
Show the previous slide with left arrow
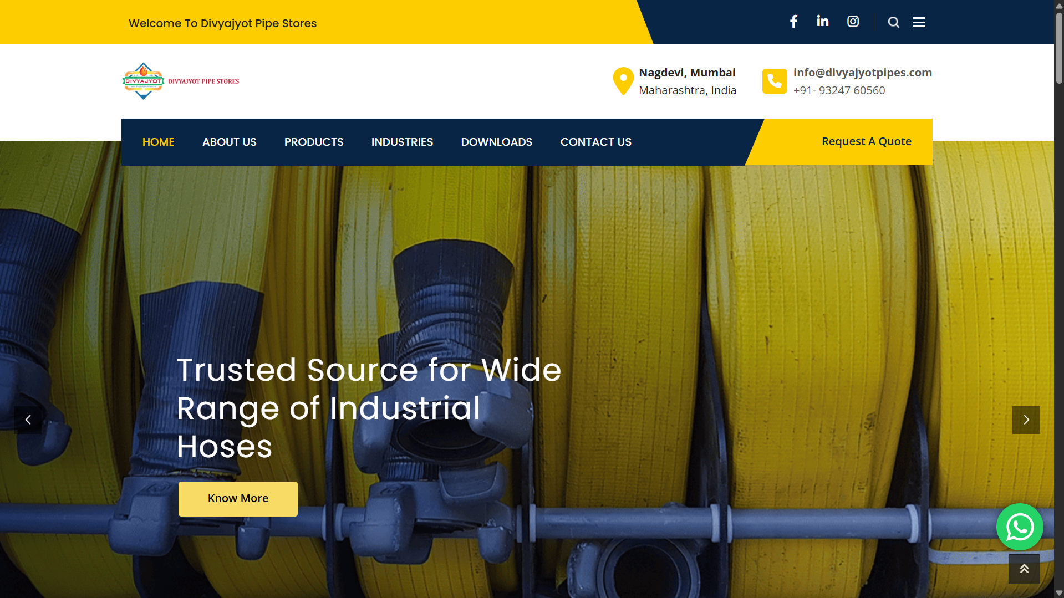pos(28,420)
